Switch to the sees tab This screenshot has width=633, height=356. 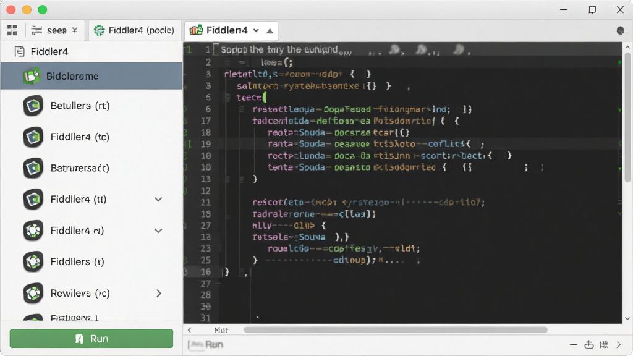56,30
